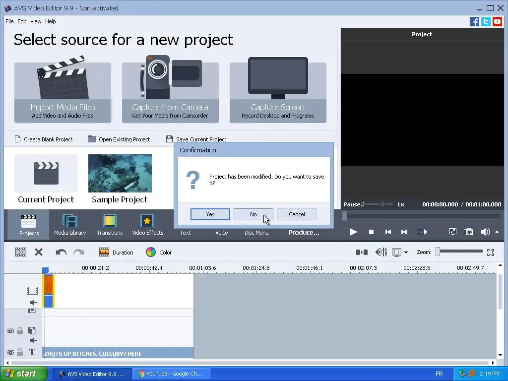Viewport: 508px width, 381px height.
Task: Toggle overlay track visibility eye
Action: point(10,331)
